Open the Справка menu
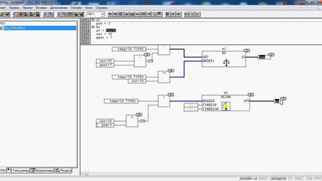Viewport: 322px width, 181px height. [x=102, y=8]
